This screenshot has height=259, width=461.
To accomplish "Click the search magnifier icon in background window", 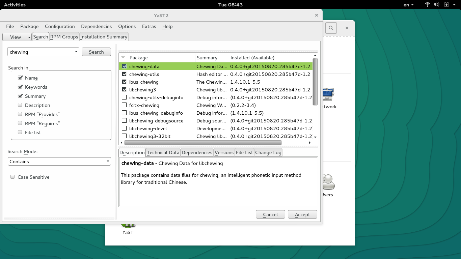I will [331, 28].
